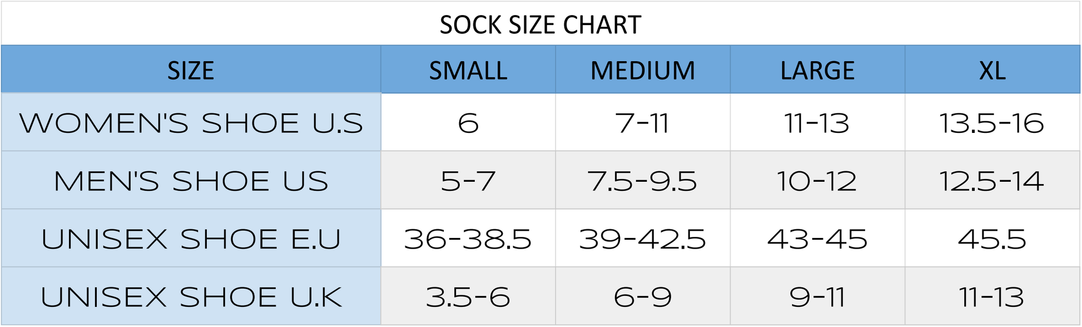The width and height of the screenshot is (1082, 327).
Task: Select the women's XL cell 13.5-16
Action: point(992,123)
